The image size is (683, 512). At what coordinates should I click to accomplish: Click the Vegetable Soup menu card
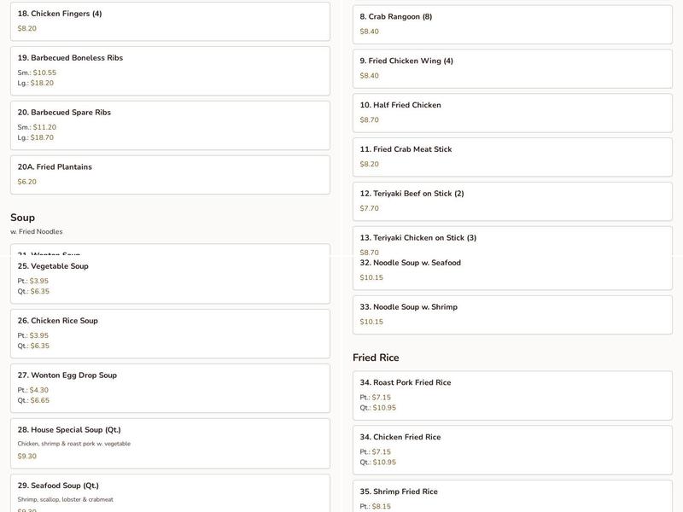[170, 280]
